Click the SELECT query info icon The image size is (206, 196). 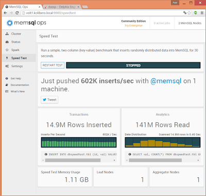click(130, 154)
